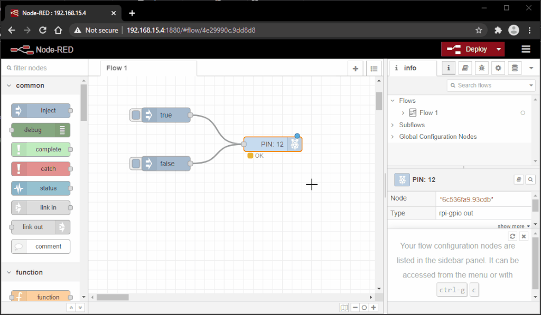Expand the Subflows tree section
Viewport: 541px width, 315px height.
pyautogui.click(x=393, y=125)
